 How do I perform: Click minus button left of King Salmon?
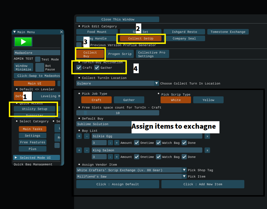[x=87, y=150]
